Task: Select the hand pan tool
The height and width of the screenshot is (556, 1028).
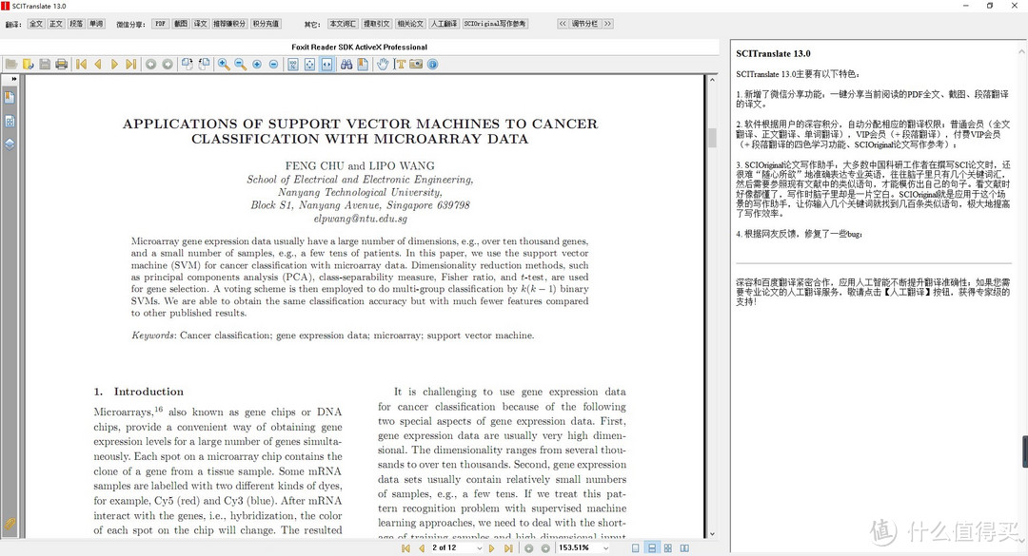Action: 383,65
